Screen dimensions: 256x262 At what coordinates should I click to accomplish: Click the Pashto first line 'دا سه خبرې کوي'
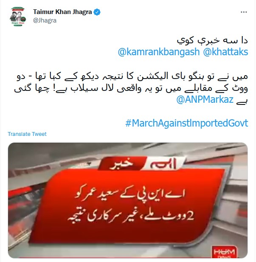[212, 40]
